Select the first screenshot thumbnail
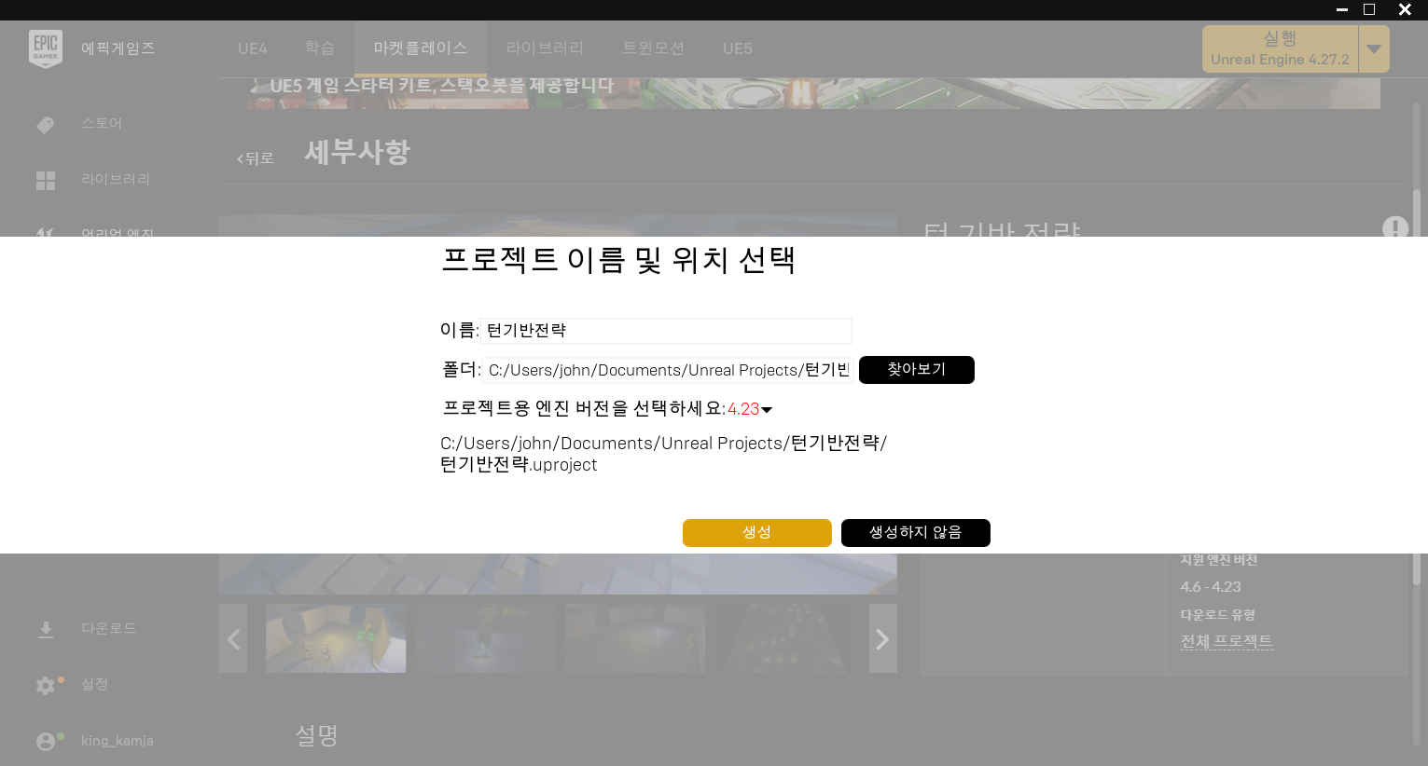The image size is (1428, 766). [x=336, y=638]
